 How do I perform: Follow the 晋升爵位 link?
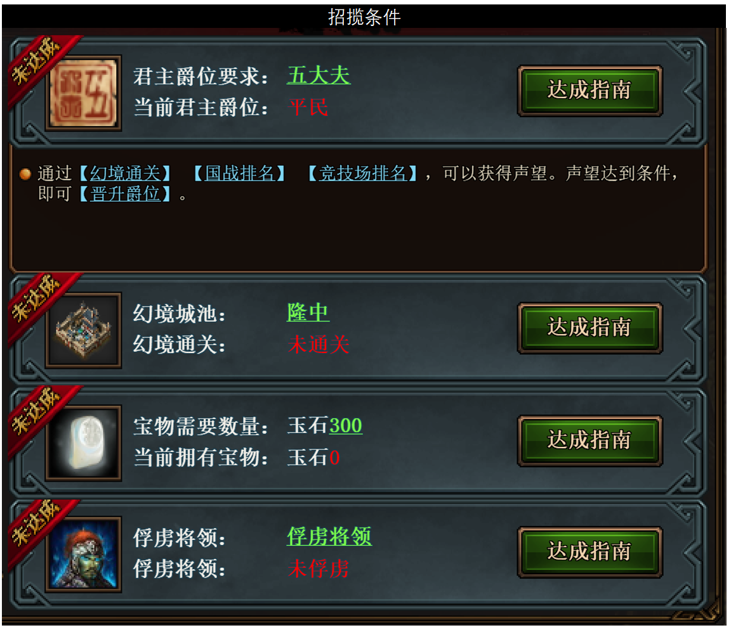point(125,194)
